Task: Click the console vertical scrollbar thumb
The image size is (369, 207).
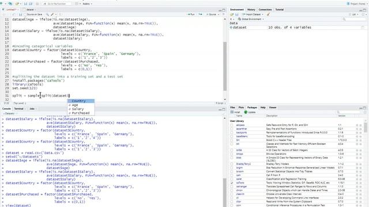Action: 225,193
